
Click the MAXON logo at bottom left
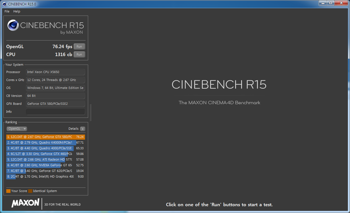(x=25, y=203)
